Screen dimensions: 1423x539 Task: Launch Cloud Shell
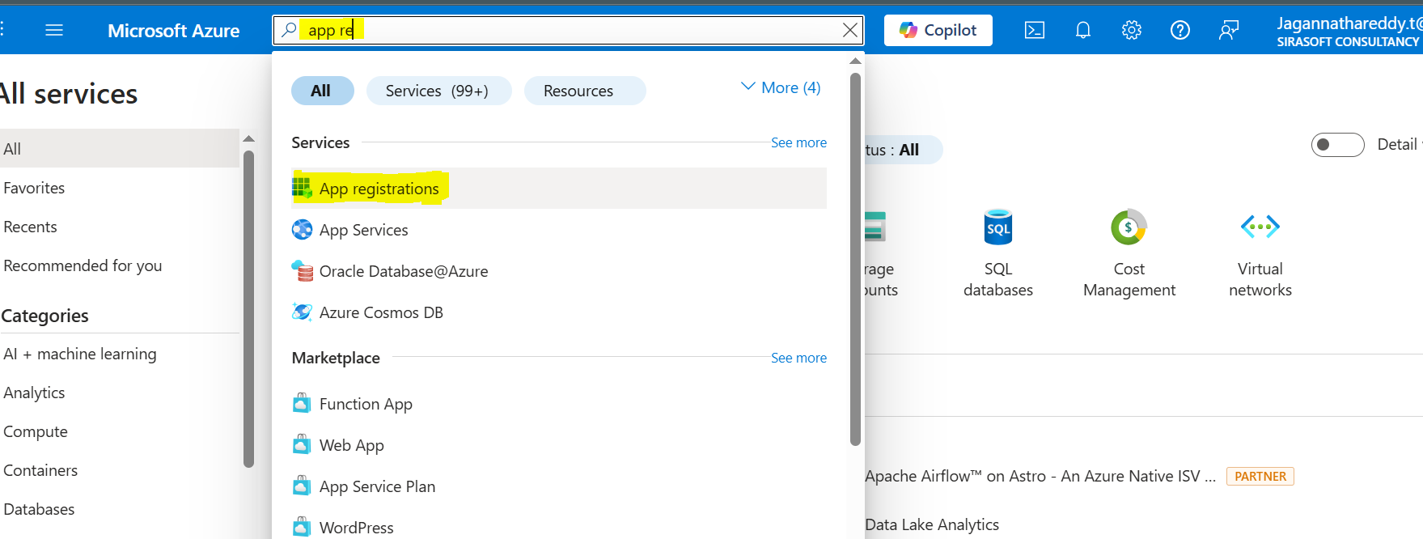1034,30
